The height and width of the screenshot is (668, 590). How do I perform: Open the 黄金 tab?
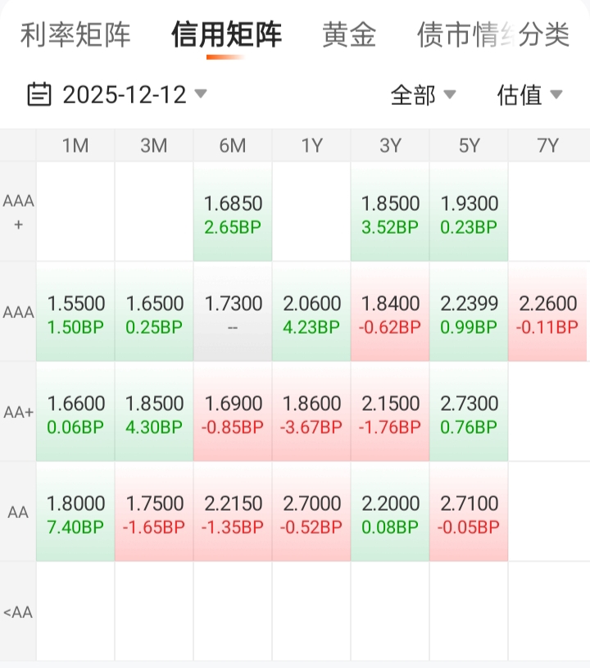click(x=349, y=35)
